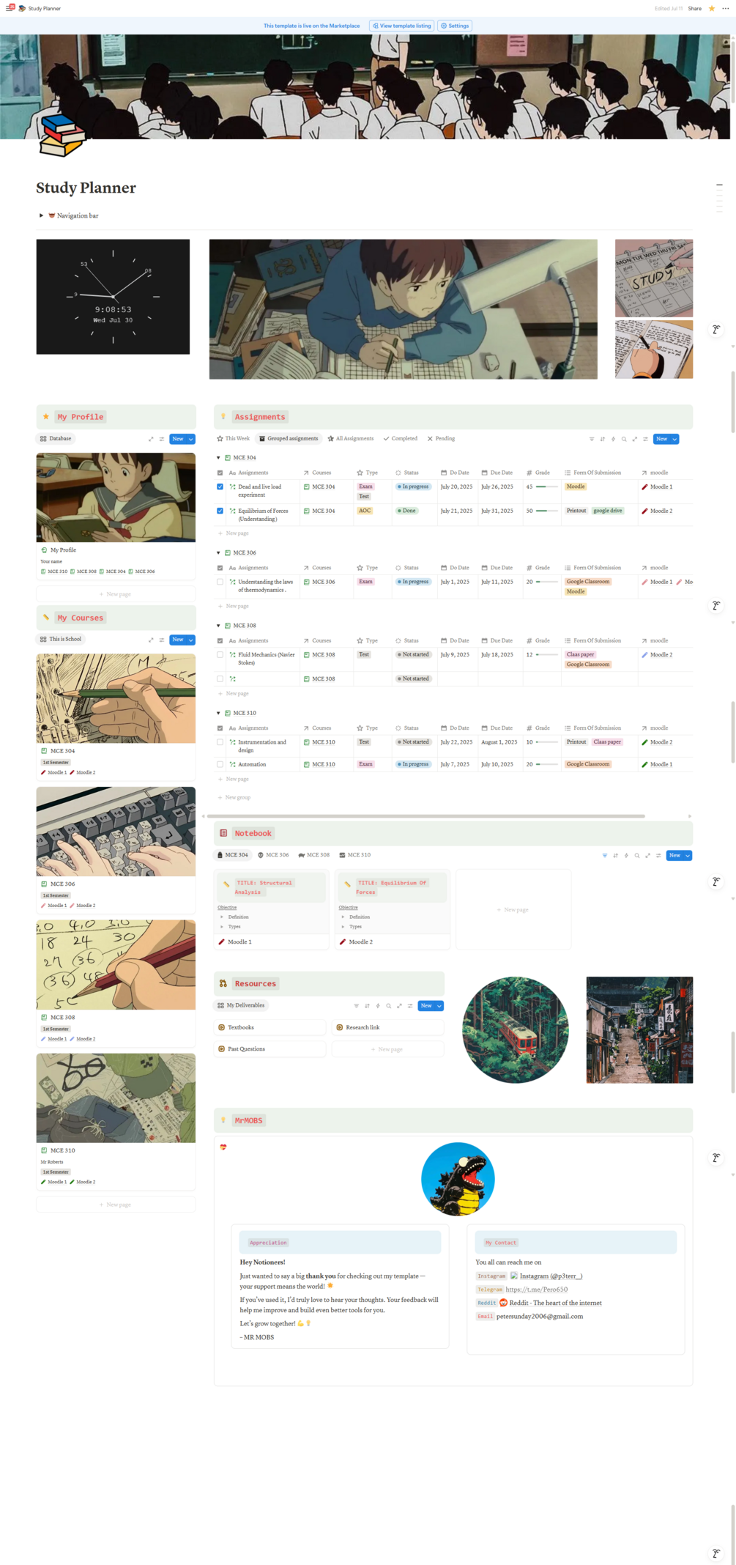Image resolution: width=736 pixels, height=1565 pixels.
Task: Click the stacked books page icon
Action: [62, 136]
